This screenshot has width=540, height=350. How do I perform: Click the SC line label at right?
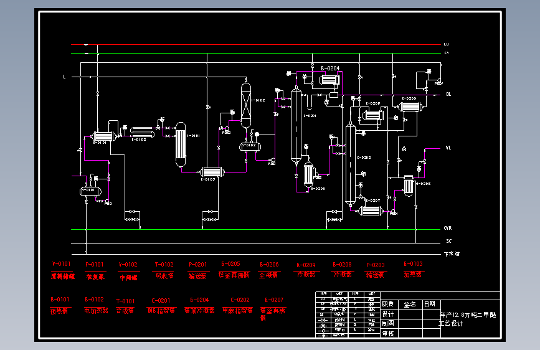tap(448, 241)
